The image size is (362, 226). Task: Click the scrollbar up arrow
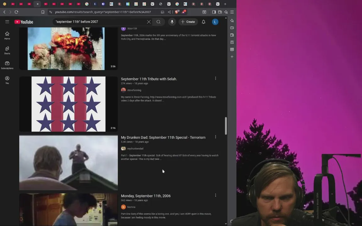tap(226, 18)
